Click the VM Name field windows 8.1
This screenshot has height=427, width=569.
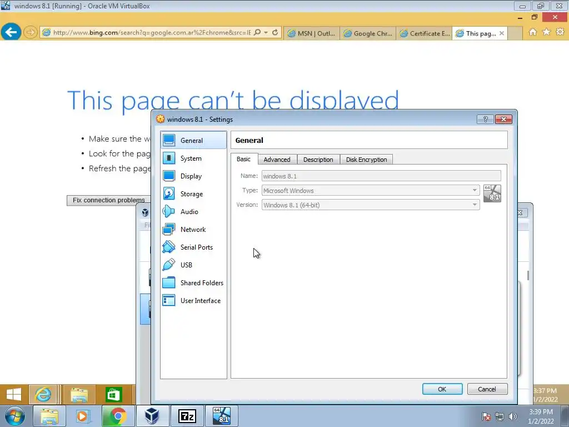click(x=381, y=176)
